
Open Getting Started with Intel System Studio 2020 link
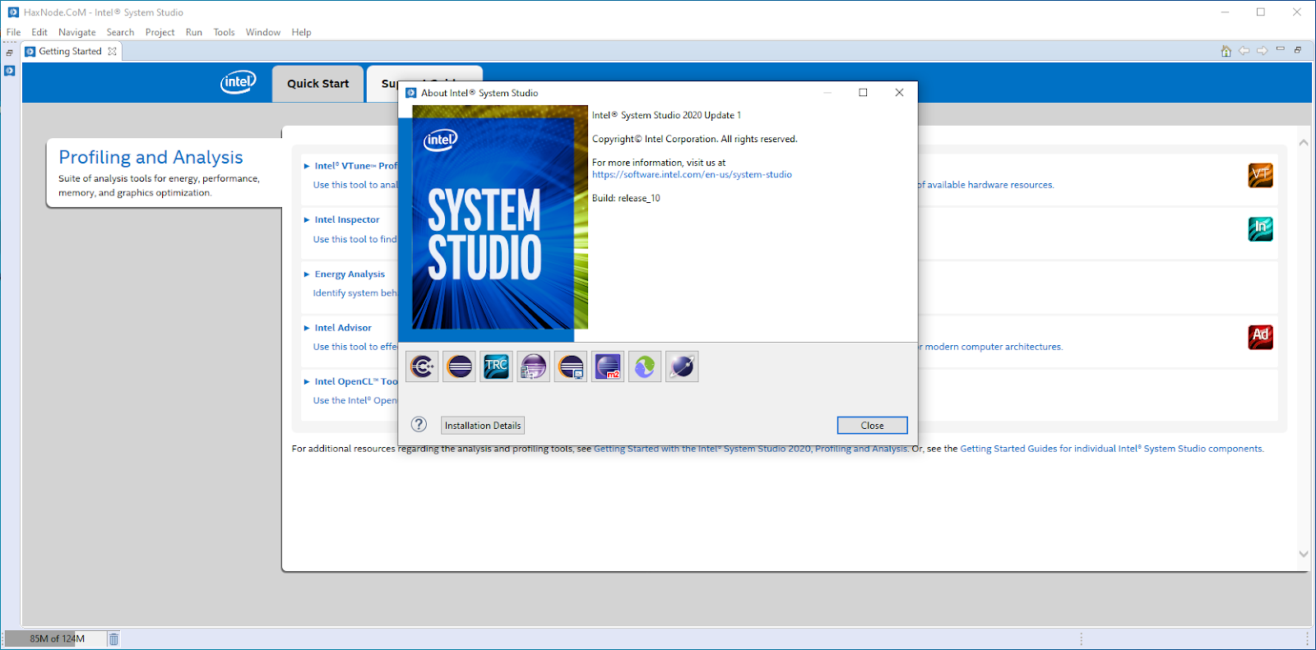pyautogui.click(x=751, y=449)
